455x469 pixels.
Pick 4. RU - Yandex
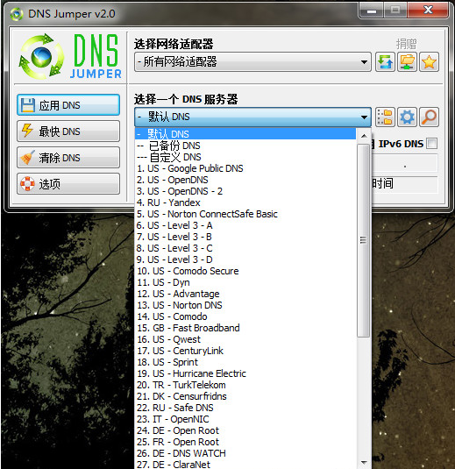245,203
